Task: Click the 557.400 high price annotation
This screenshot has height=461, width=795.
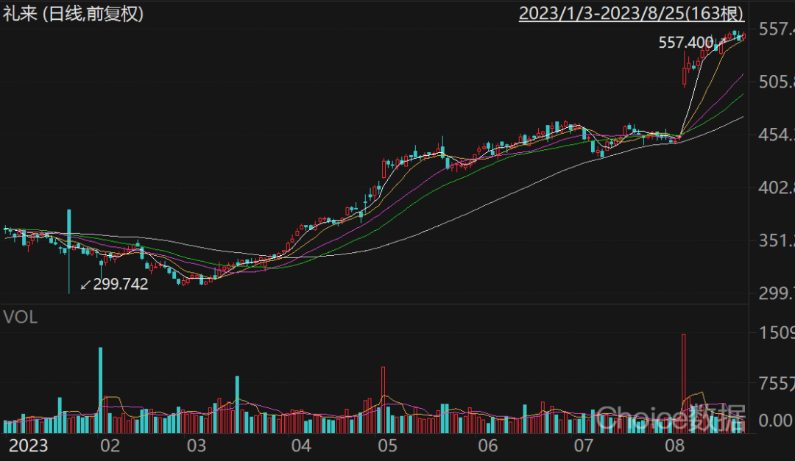Action: (x=686, y=43)
